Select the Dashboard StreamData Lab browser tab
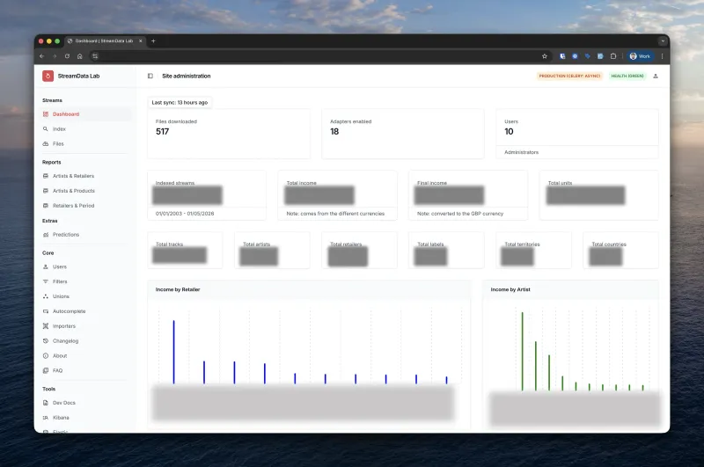704x467 pixels. [104, 40]
